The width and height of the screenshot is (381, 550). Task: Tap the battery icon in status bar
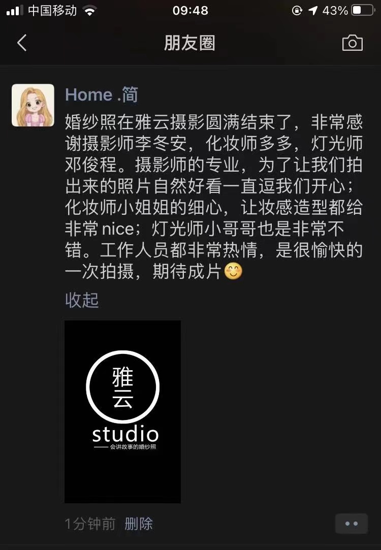click(363, 10)
